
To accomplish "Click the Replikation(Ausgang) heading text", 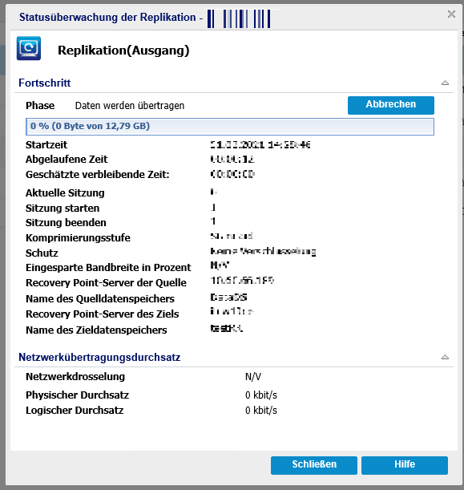I will 123,51.
